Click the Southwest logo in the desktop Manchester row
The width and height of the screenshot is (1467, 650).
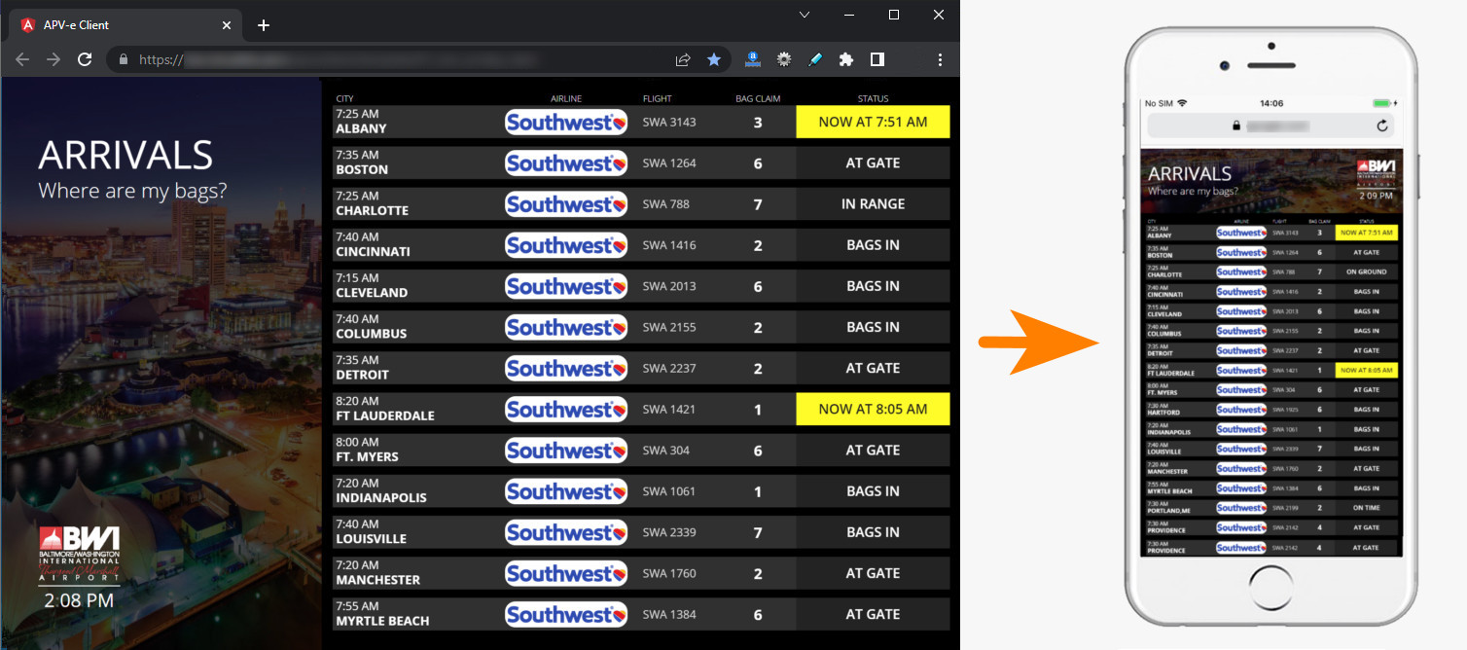[x=566, y=574]
